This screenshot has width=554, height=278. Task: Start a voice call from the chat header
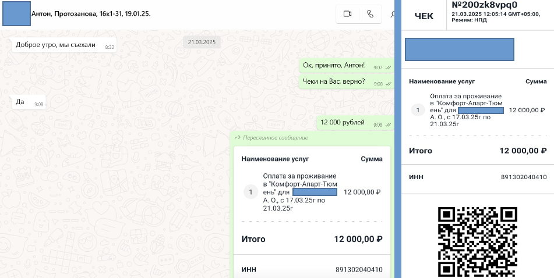(370, 14)
